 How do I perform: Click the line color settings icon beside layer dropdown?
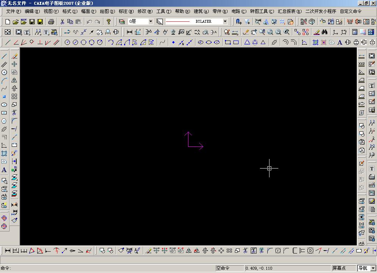[159, 22]
